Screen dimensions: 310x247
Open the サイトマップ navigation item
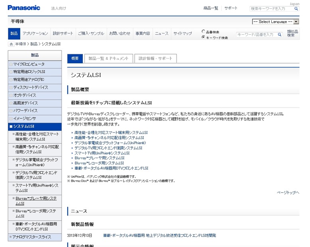[x=182, y=33]
